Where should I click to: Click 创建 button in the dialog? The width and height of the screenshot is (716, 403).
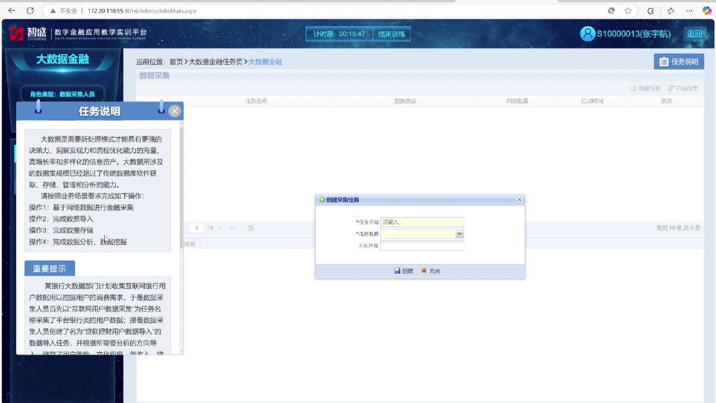[x=403, y=271]
